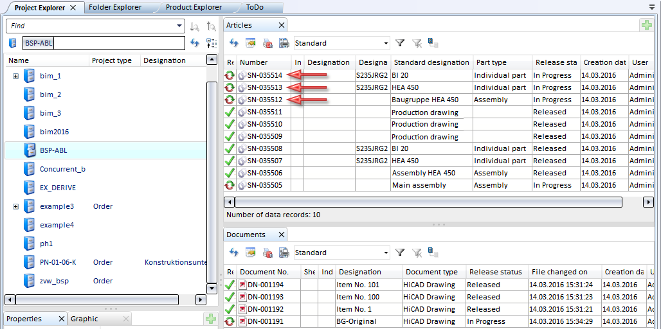Open the Standard dropdown in Documents toolbar
Image resolution: width=661 pixels, height=329 pixels.
coord(386,253)
